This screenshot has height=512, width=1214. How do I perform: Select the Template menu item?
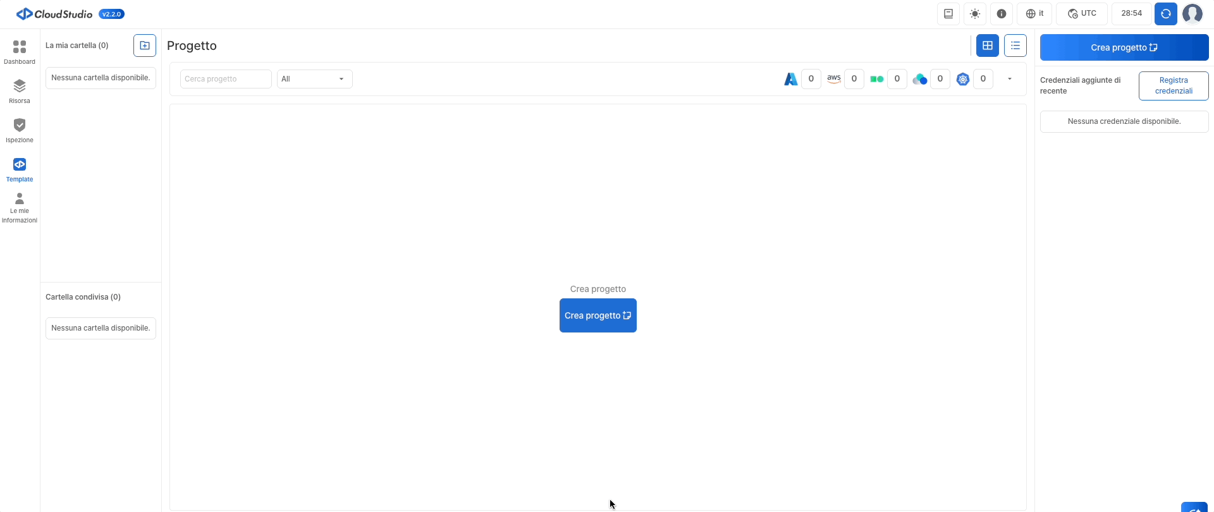click(20, 169)
